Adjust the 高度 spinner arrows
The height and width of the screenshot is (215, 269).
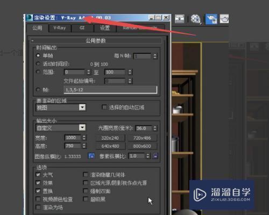pos(84,146)
